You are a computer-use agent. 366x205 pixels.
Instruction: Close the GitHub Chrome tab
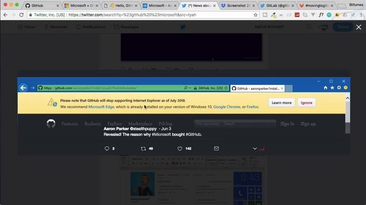point(57,6)
